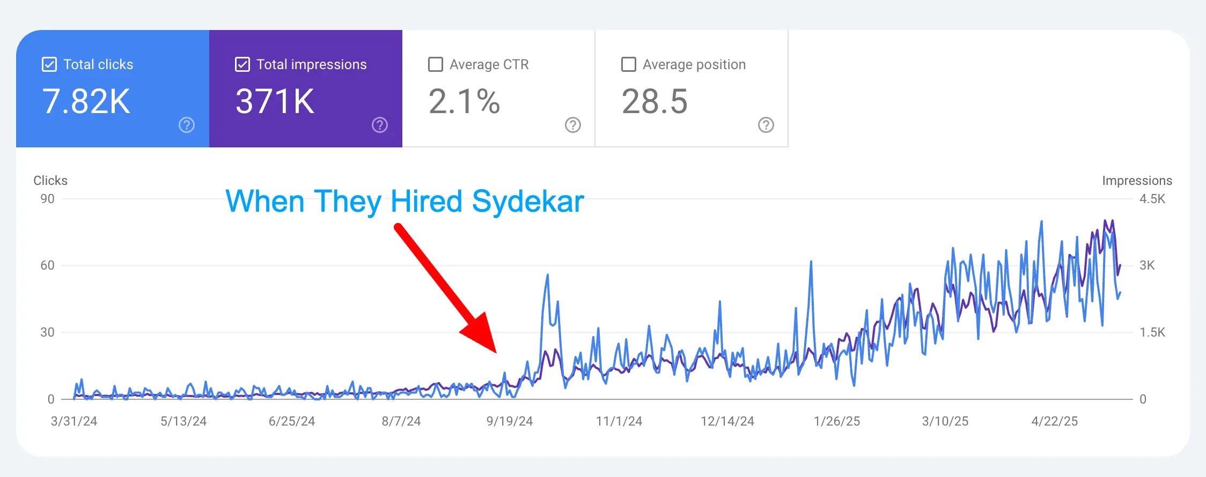Click the 1/26/25 date label
Screen dimensions: 1206x477
click(x=837, y=421)
